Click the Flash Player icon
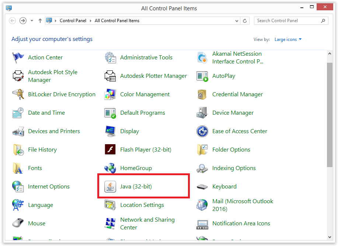 (110, 150)
